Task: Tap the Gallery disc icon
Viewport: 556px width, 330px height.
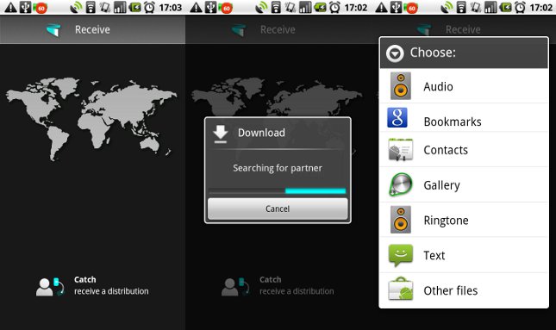Action: tap(401, 184)
